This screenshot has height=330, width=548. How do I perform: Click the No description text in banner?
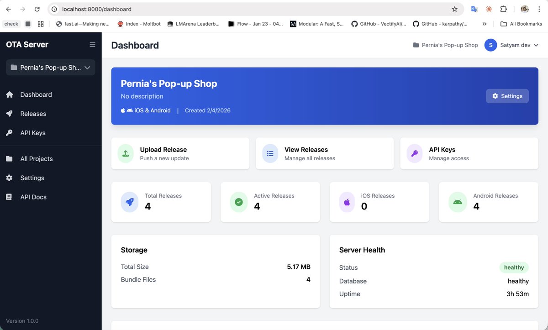(142, 96)
